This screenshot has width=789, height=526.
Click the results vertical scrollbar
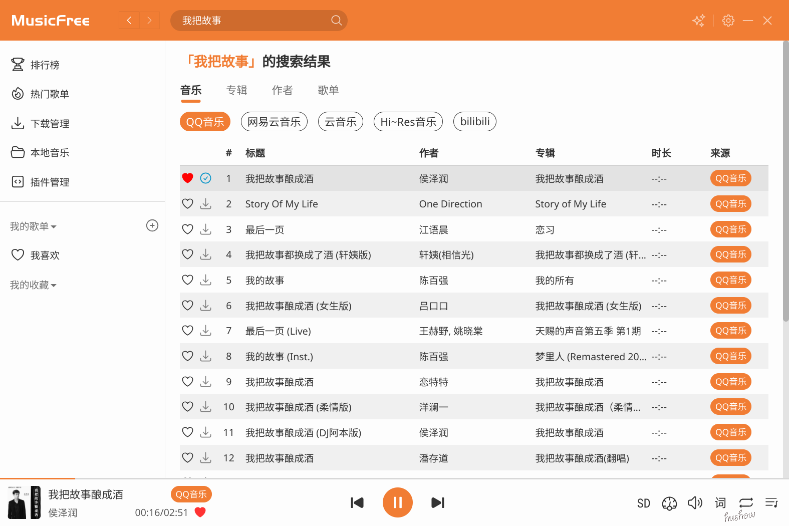pos(786,180)
